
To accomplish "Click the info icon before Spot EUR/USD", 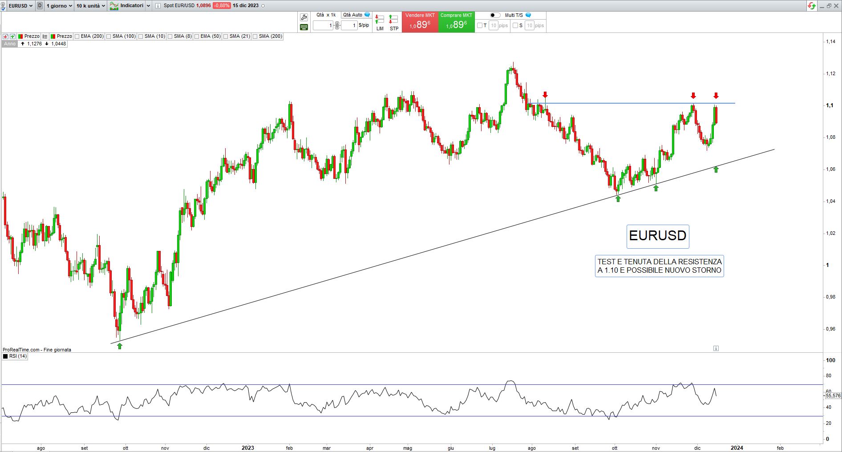I will (x=158, y=6).
